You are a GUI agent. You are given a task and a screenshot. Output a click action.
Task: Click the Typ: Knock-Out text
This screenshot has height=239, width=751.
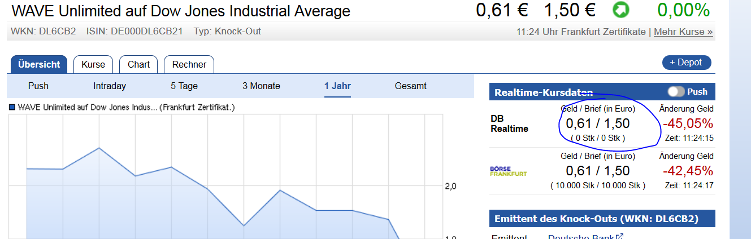click(x=227, y=32)
